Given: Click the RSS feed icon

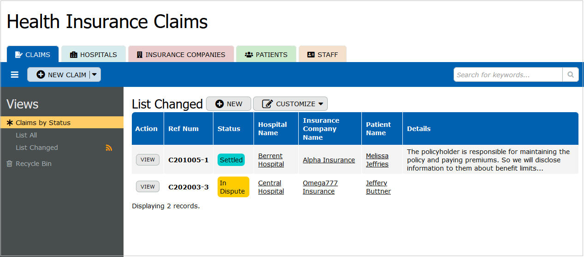Looking at the screenshot, I should pos(109,148).
